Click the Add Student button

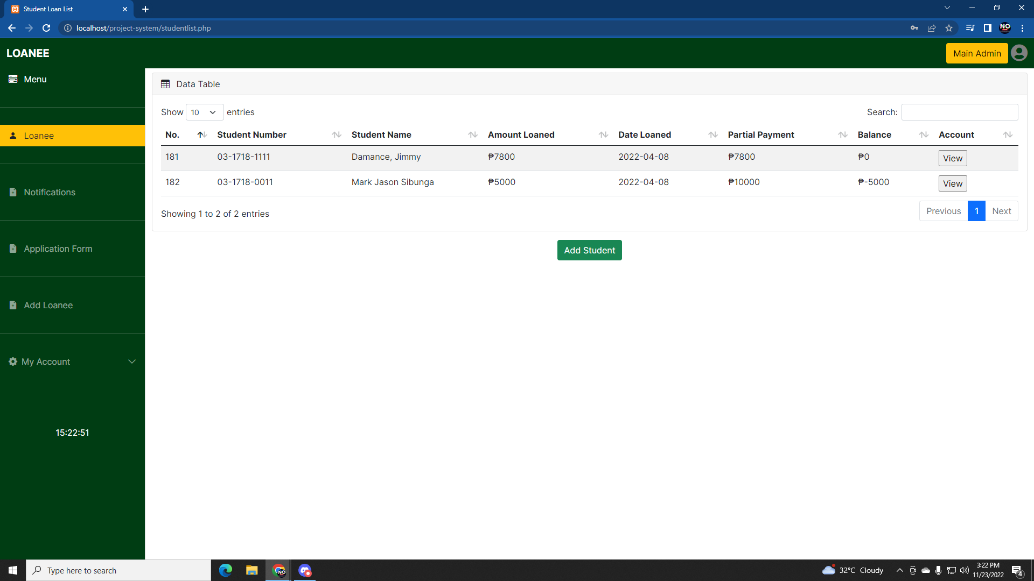(589, 250)
